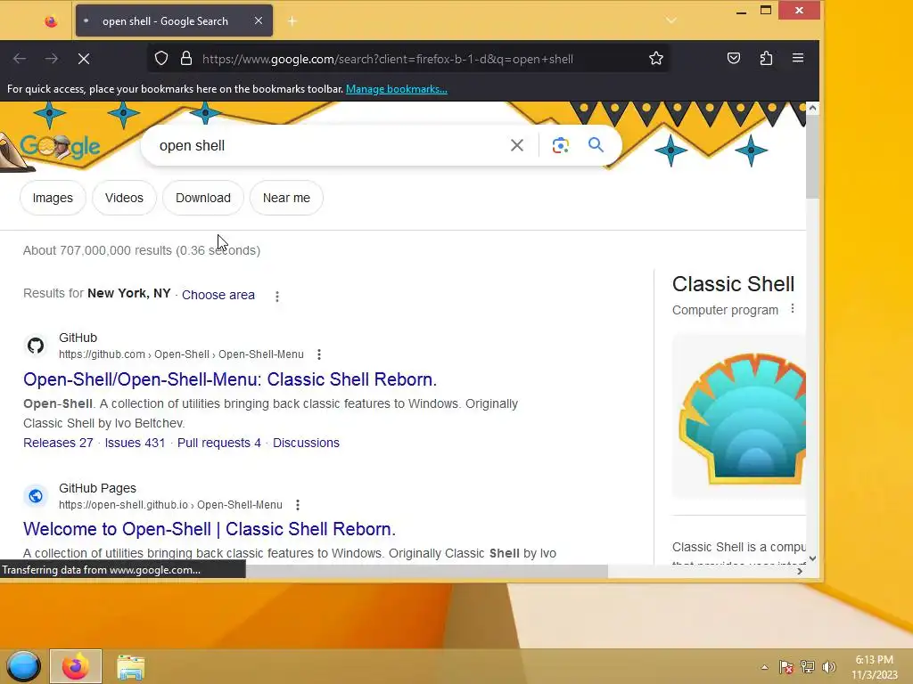913x684 pixels.
Task: Open tracking protection shield icon
Action: (x=161, y=58)
